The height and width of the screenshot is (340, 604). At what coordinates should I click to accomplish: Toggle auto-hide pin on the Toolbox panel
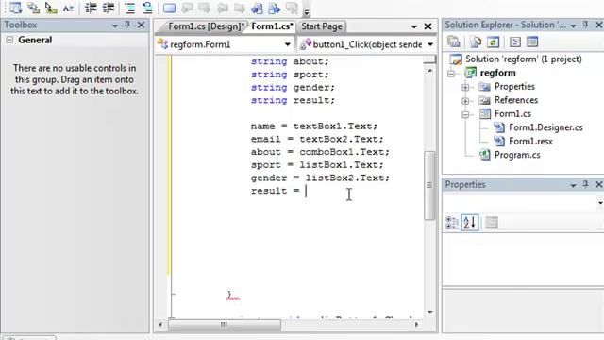(x=127, y=25)
